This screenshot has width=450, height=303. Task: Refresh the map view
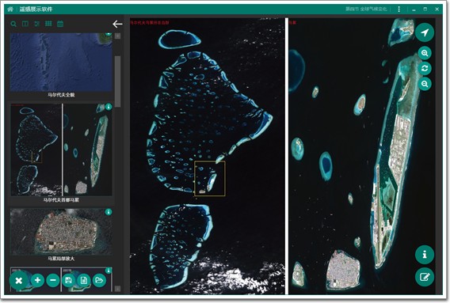[425, 68]
